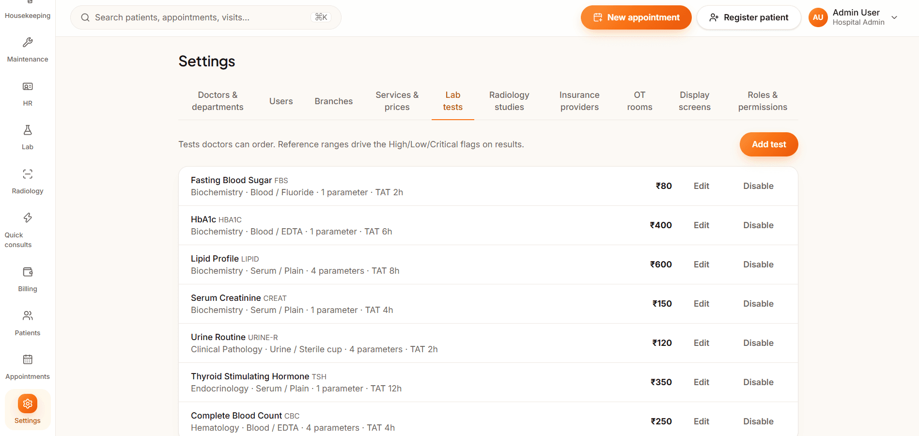Open HR ID card icon

(28, 87)
